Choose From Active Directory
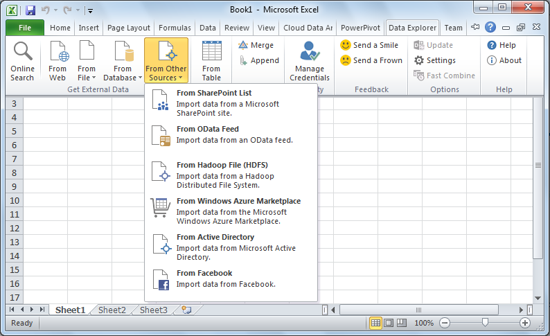Viewport: 550px width, 336px height. tap(231, 247)
